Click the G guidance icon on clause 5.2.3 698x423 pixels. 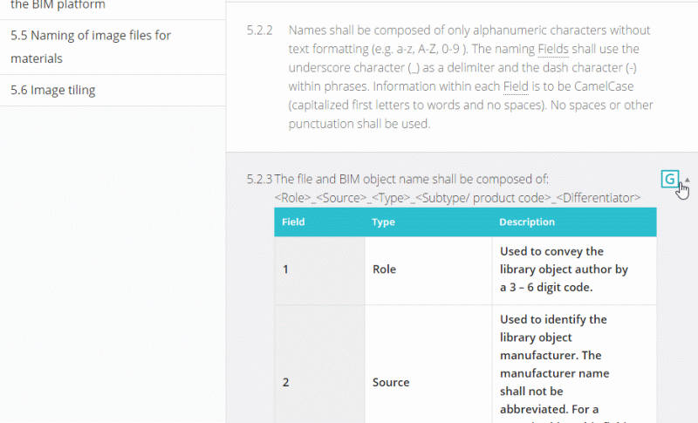tap(669, 179)
